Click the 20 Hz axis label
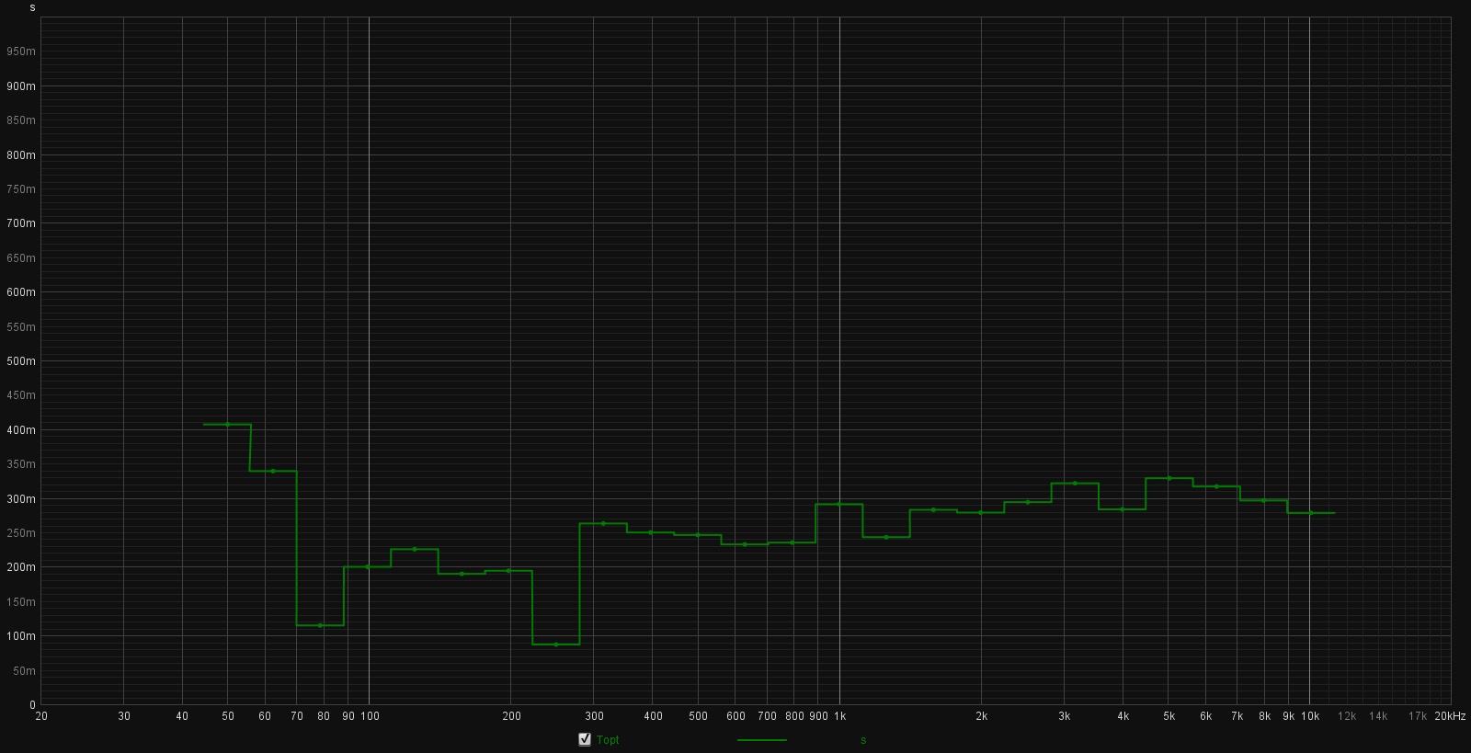Screen dimensions: 1471x753 point(40,716)
